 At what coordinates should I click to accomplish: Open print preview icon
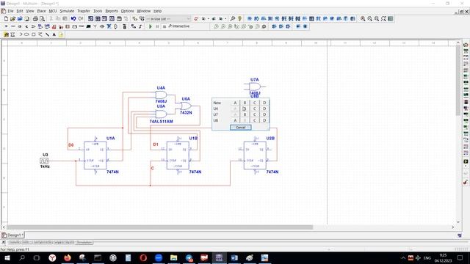tap(43, 18)
